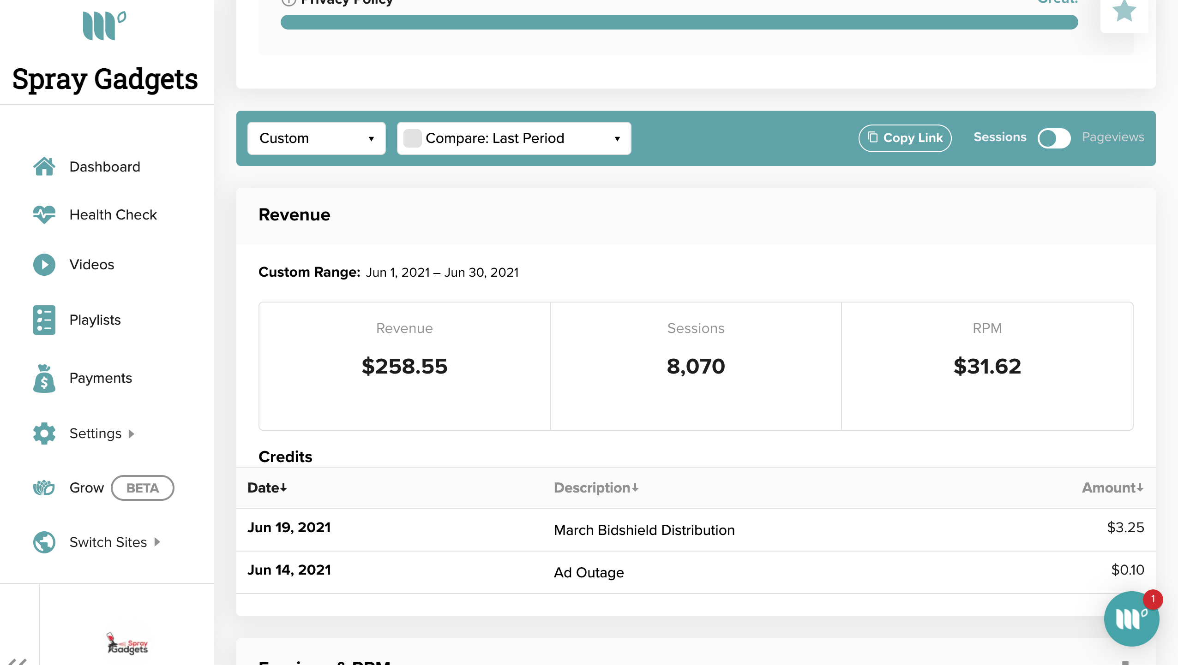Click the Copy Link button
This screenshot has width=1178, height=665.
(x=905, y=138)
